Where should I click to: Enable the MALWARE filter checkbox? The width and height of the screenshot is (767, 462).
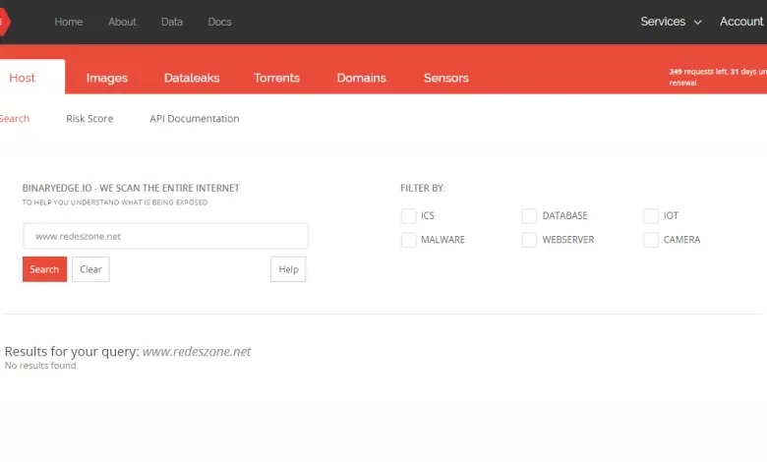point(408,240)
